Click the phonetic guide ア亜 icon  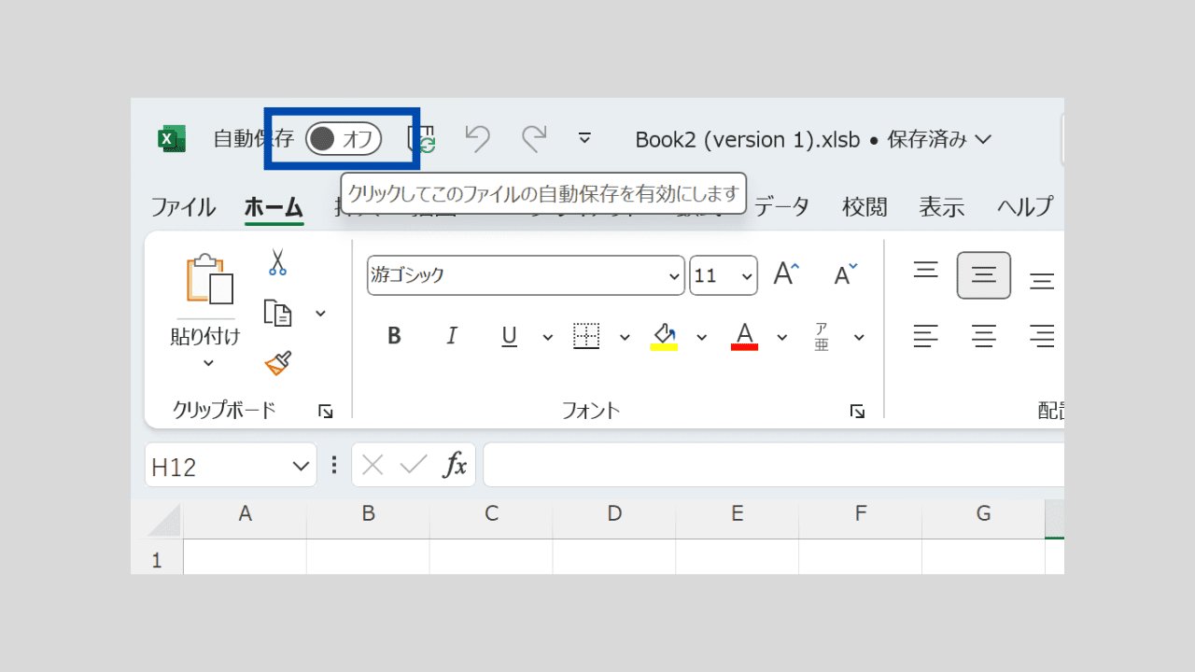pyautogui.click(x=822, y=336)
